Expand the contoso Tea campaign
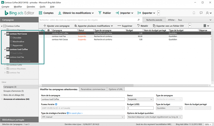The height and width of the screenshot is (126, 214). point(5,73)
